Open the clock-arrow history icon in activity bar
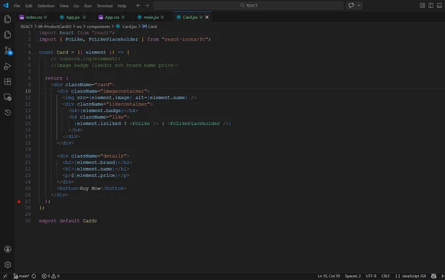Image resolution: width=445 pixels, height=280 pixels. (8, 113)
